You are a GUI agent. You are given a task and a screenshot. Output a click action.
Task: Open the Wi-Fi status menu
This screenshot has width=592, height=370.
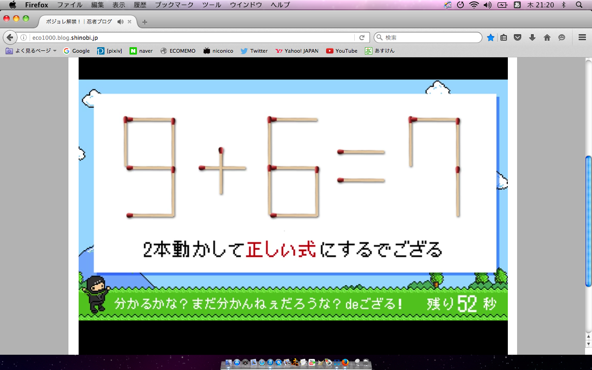point(474,5)
